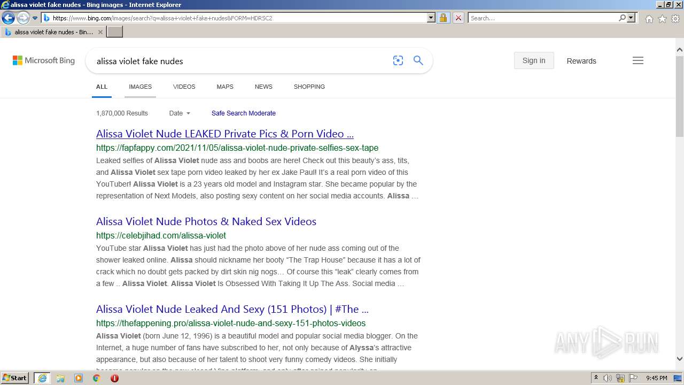Open the search provider dropdown arrow
684x385 pixels.
click(631, 18)
